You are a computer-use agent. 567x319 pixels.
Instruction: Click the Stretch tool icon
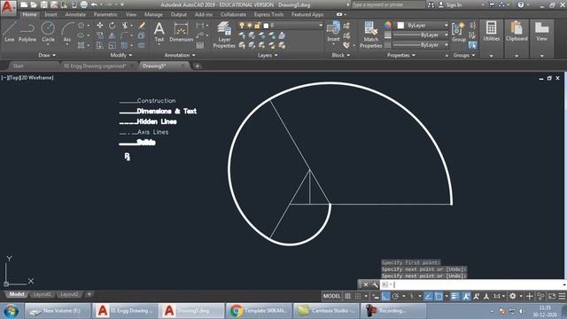click(x=100, y=45)
